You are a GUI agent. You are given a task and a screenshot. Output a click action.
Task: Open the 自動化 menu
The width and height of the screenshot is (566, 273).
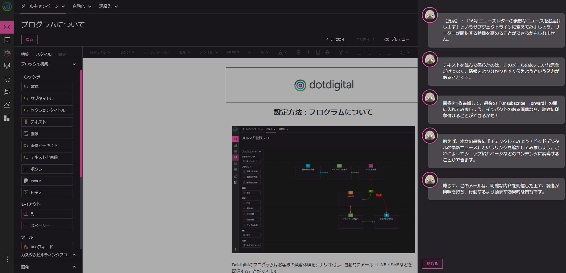[82, 6]
